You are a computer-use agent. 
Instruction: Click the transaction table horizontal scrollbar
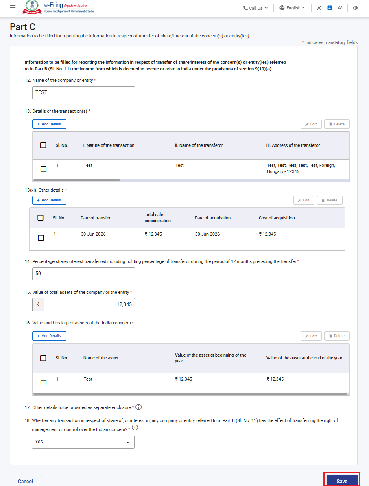click(76, 180)
